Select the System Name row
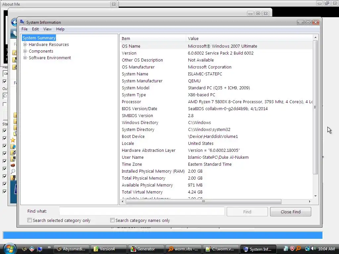Screen dimensions: 339x254 [216, 74]
